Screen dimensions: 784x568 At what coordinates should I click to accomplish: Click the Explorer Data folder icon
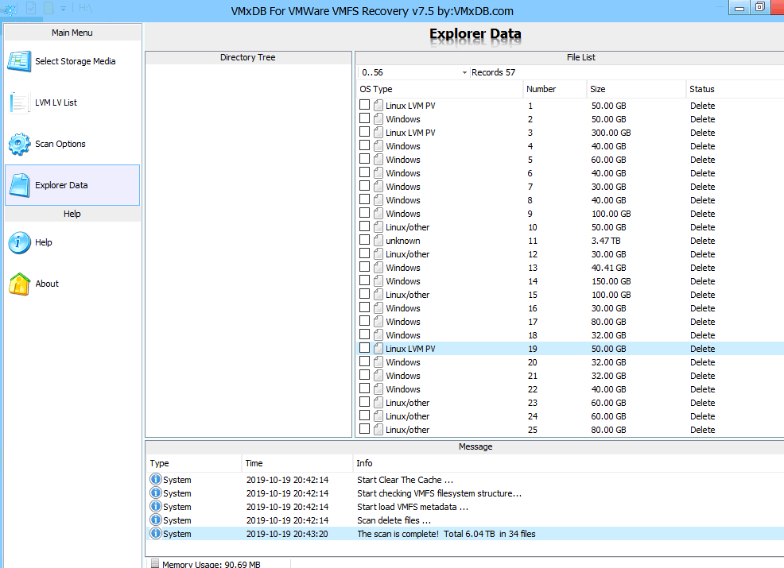[20, 185]
